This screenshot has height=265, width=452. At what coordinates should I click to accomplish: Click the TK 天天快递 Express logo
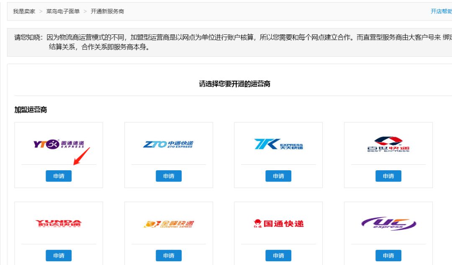click(x=278, y=144)
